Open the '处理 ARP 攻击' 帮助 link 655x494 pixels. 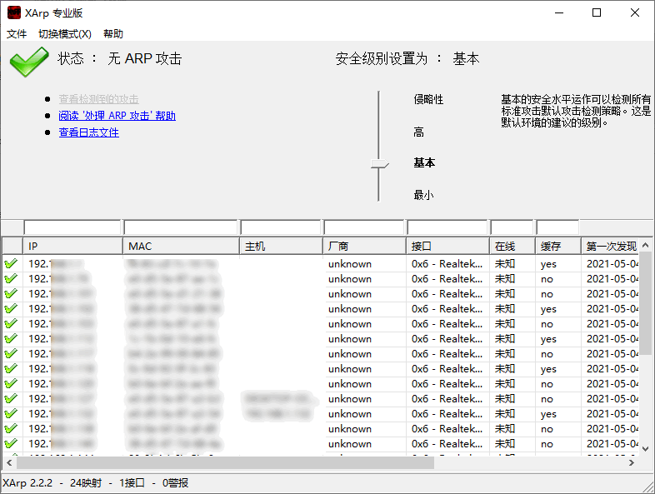click(117, 116)
